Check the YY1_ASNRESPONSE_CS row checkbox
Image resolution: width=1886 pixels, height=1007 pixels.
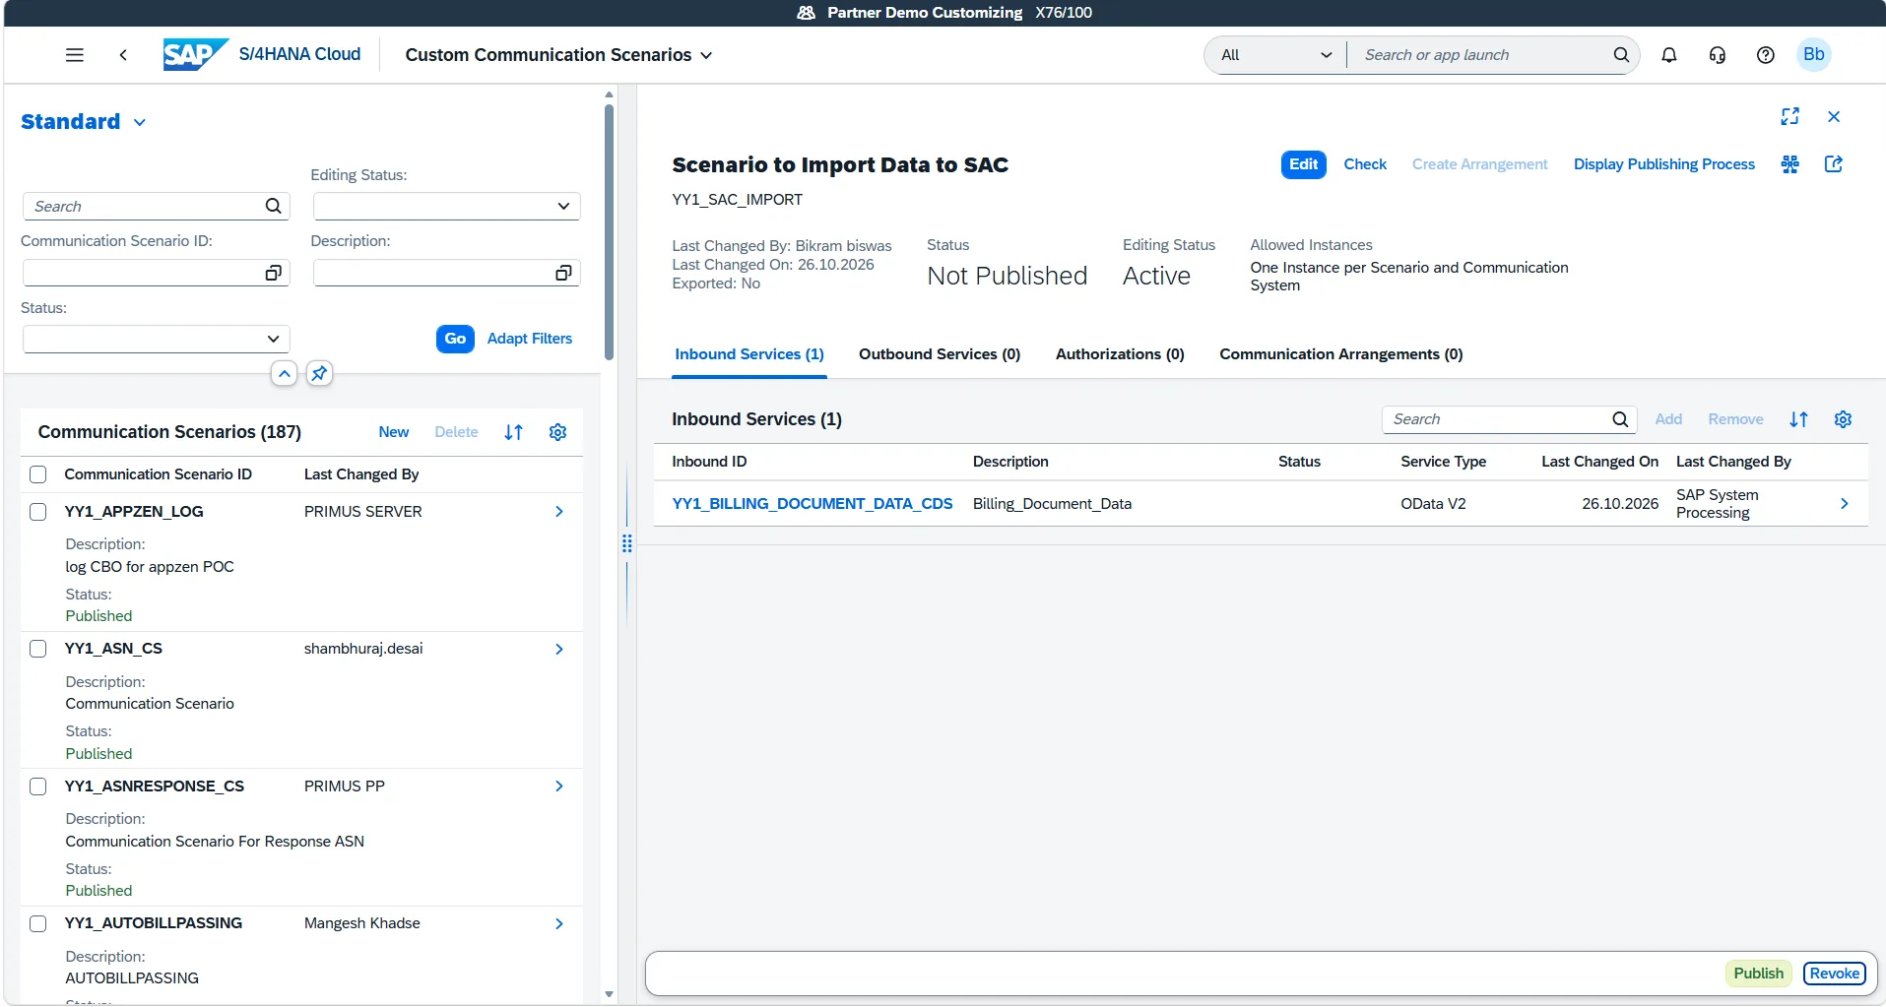point(38,787)
